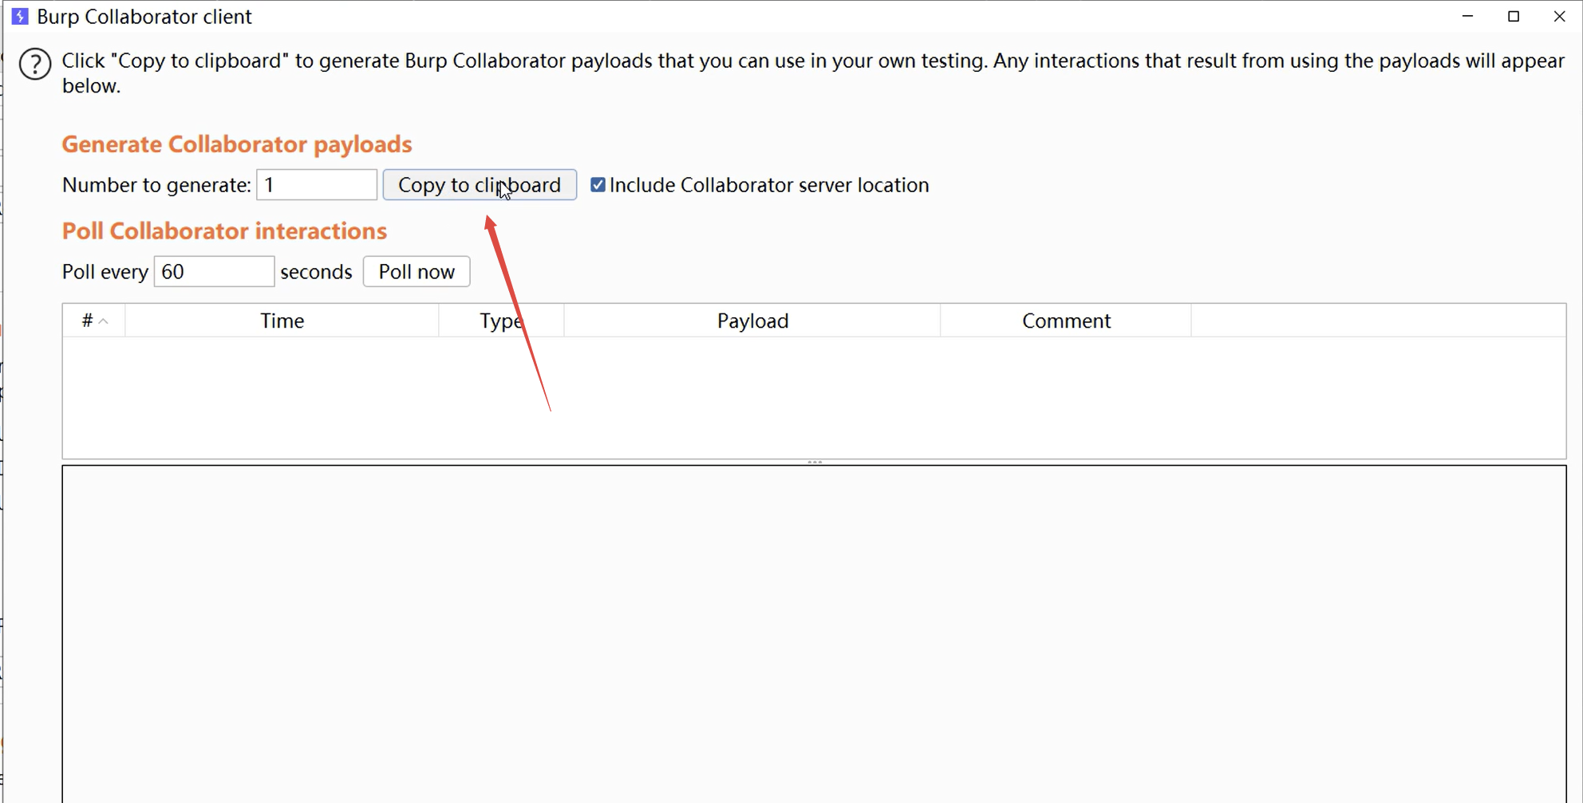The width and height of the screenshot is (1583, 803).
Task: Minimize the Burp Collaborator client window
Action: click(x=1467, y=16)
